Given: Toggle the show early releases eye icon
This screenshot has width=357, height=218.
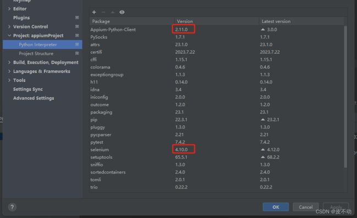Looking at the screenshot, I should click(122, 12).
